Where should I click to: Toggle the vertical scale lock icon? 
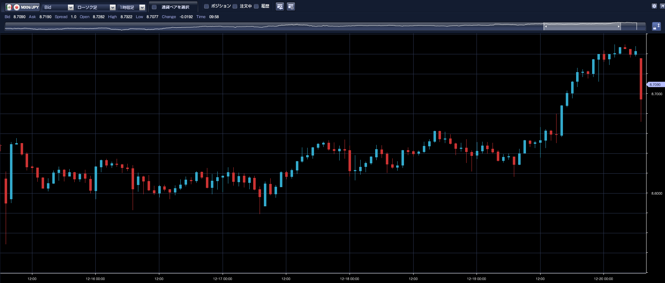pyautogui.click(x=656, y=26)
